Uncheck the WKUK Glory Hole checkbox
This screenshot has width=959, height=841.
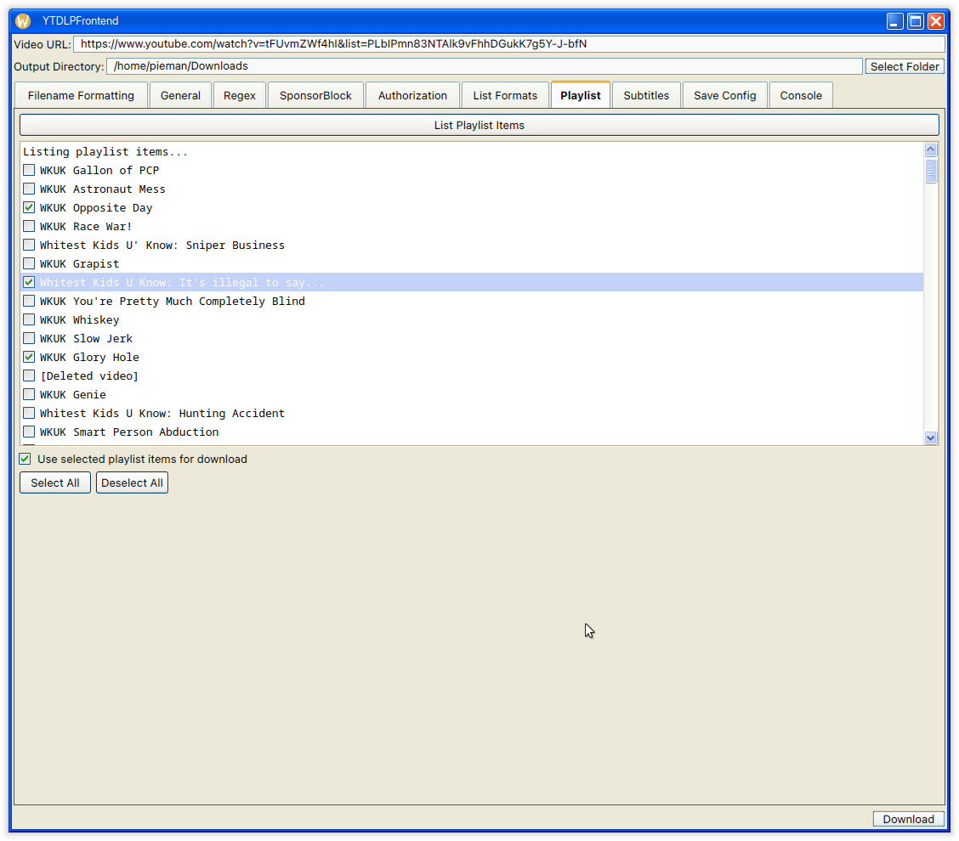(29, 356)
